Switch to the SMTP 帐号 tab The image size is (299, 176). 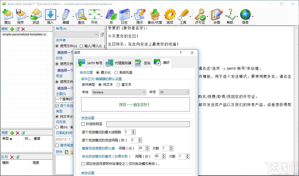90,63
